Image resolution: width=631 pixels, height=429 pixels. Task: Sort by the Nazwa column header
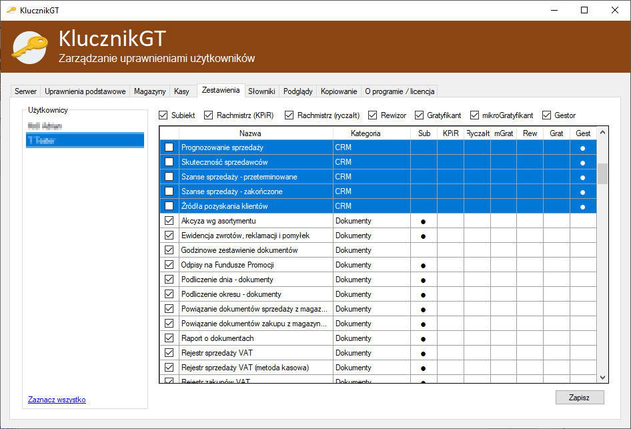[x=256, y=133]
